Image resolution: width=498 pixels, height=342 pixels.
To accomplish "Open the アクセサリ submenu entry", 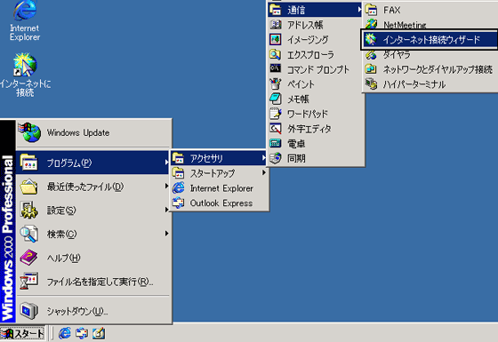I will [x=219, y=158].
